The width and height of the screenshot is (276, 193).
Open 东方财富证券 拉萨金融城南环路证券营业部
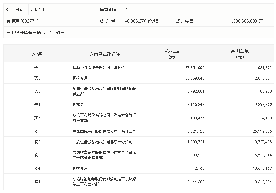coord(104,155)
